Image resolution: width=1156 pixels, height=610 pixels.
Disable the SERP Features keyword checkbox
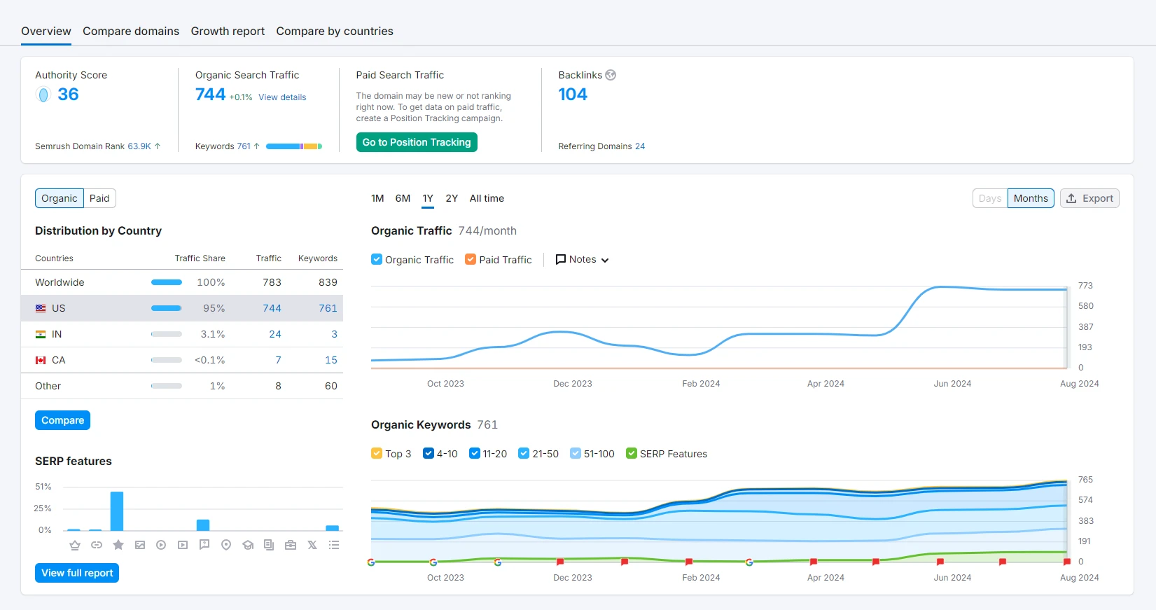click(x=632, y=453)
